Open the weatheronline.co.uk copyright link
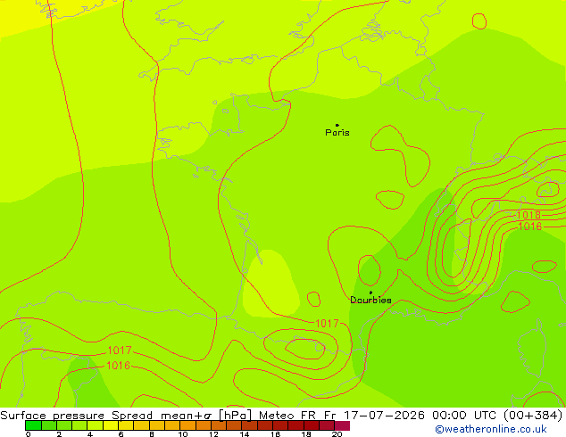Screen dimensions: 566x437 pos(490,429)
